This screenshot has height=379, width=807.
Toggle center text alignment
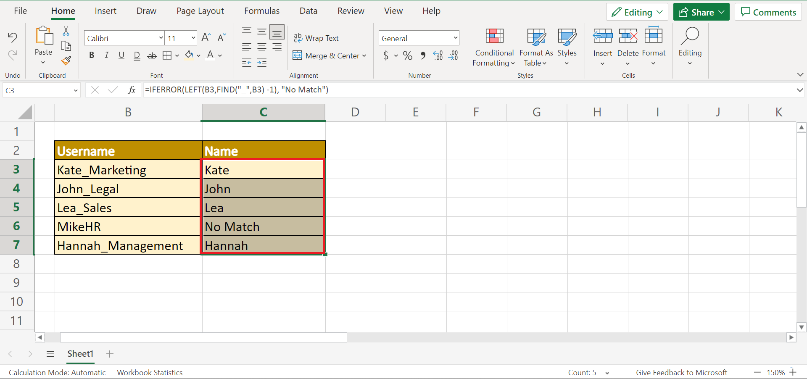point(261,47)
